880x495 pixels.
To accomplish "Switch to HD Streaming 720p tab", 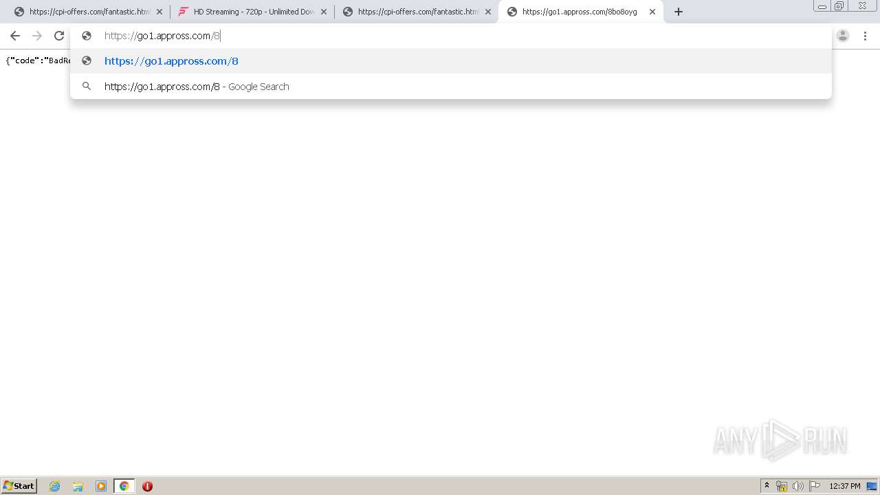I will 252,12.
